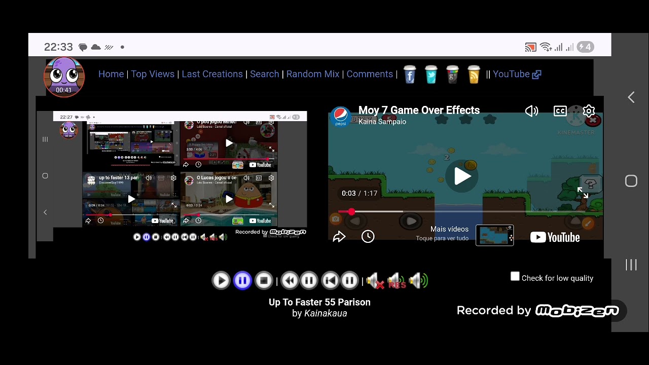Screen dimensions: 649x365
Task: Enter fullscreen on the Moy 7 video
Action: [583, 193]
